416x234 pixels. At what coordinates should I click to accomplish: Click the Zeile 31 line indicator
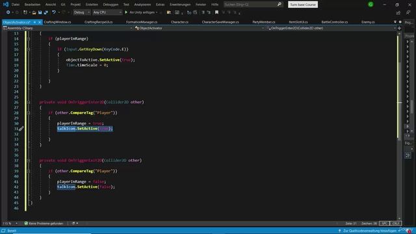[x=351, y=224]
